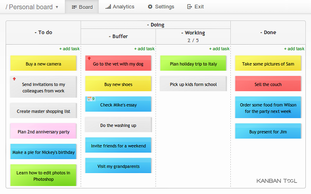Click the red priority arrow on the vet task
This screenshot has height=194, width=311.
point(89,59)
